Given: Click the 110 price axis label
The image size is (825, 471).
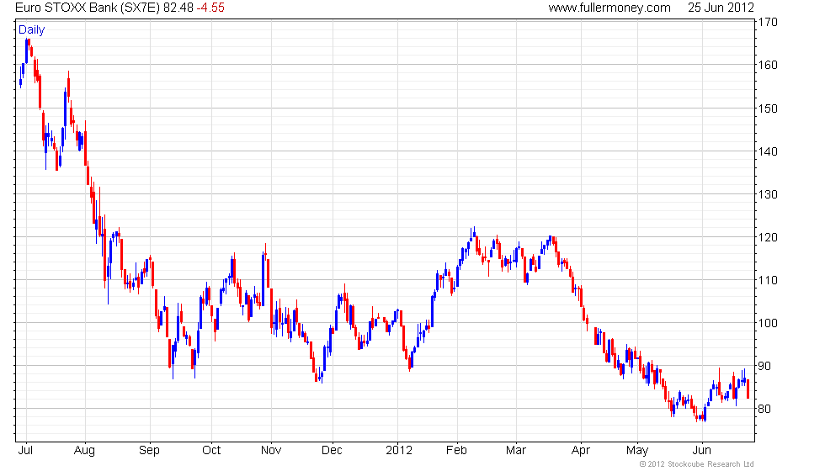Looking at the screenshot, I should tap(768, 280).
